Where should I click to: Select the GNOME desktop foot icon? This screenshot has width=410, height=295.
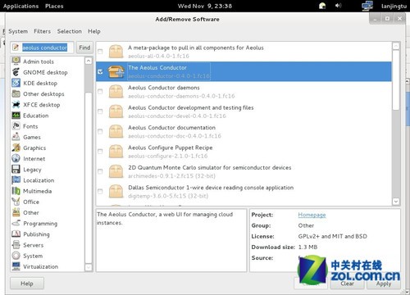point(16,72)
